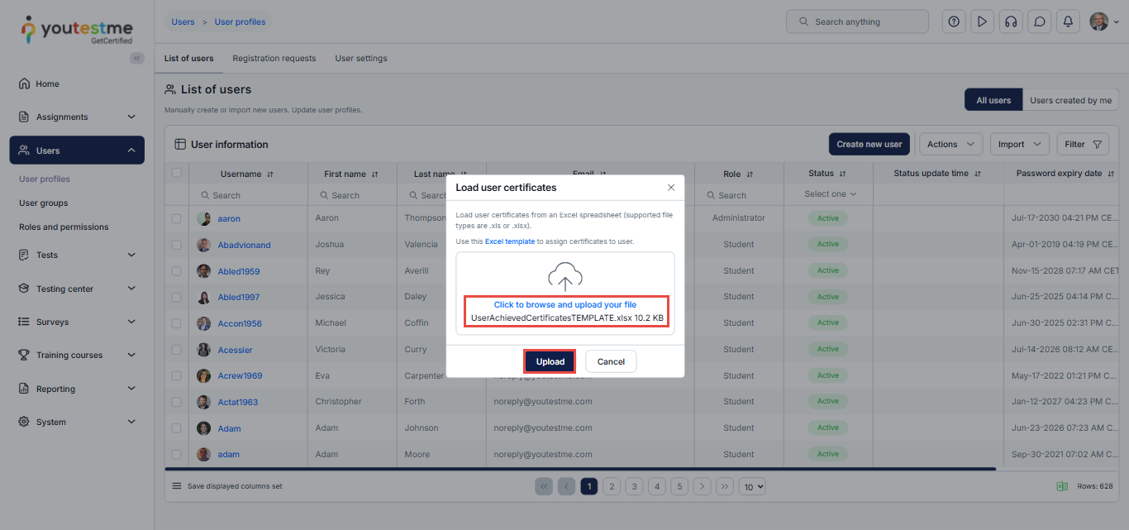1129x530 pixels.
Task: Click the help question mark icon
Action: (954, 22)
